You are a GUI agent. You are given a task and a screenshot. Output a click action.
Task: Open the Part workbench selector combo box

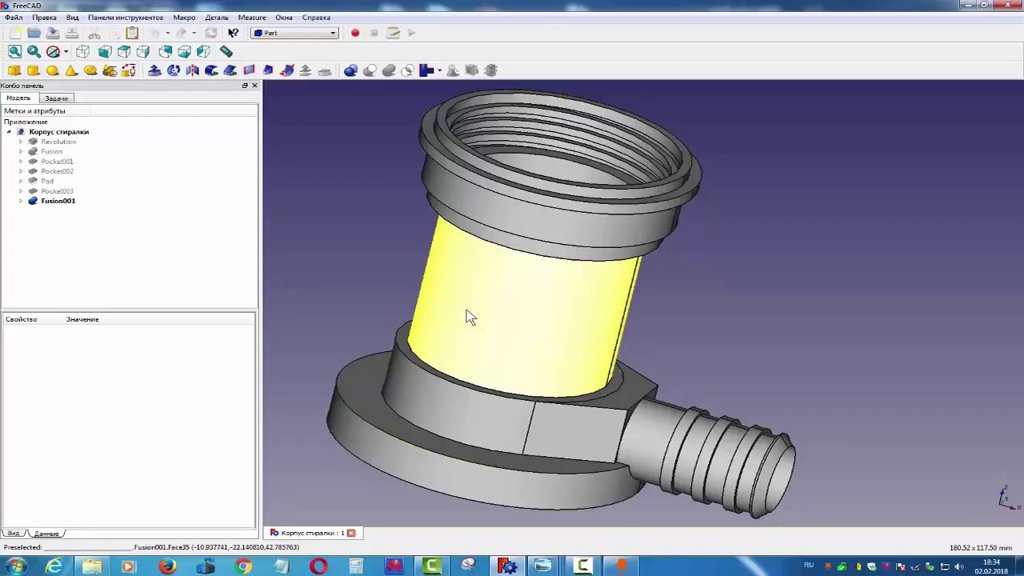click(295, 33)
